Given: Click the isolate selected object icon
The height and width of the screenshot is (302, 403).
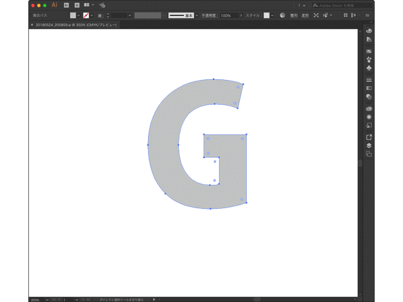Looking at the screenshot, I should click(x=316, y=15).
